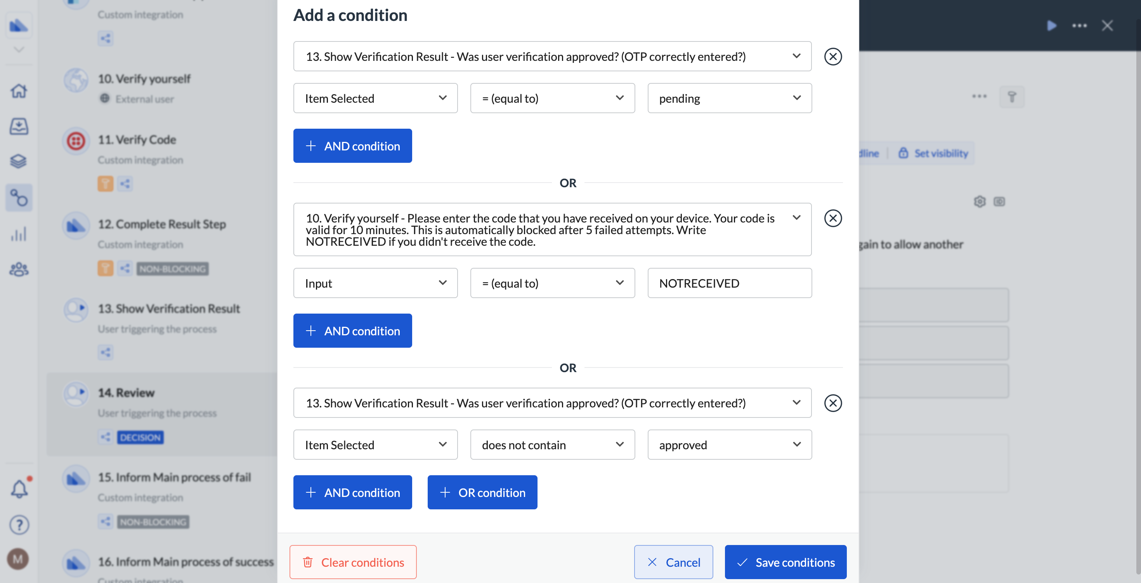Click the user avatar 'M' in sidebar
This screenshot has width=1141, height=583.
coord(18,559)
